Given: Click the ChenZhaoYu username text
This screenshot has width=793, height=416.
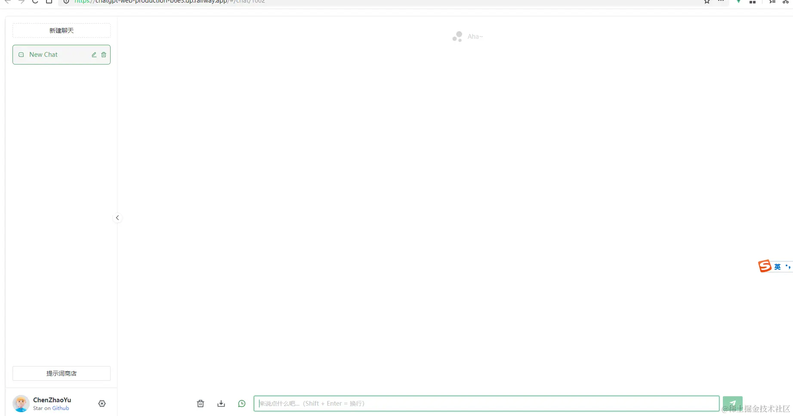Looking at the screenshot, I should [x=52, y=400].
